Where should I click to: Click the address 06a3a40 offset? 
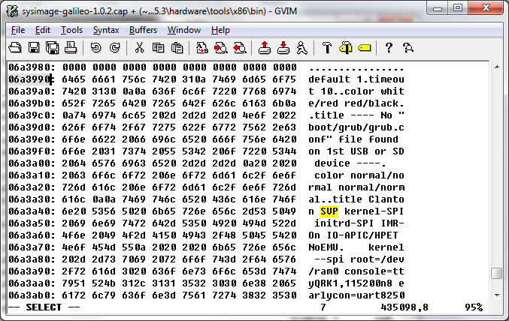[x=29, y=211]
